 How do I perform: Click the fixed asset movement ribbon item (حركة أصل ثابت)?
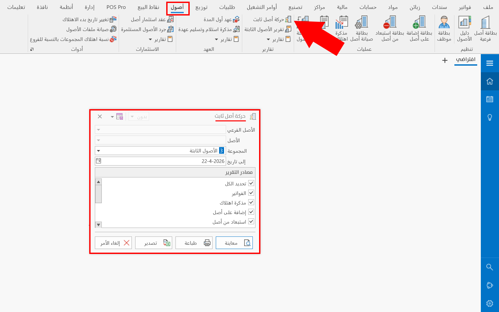coord(272,19)
